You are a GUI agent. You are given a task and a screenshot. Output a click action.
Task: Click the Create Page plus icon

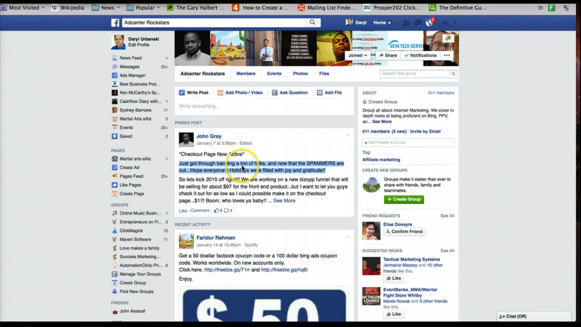[114, 194]
